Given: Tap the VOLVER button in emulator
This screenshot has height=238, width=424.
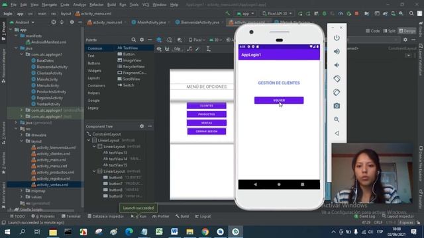Looking at the screenshot, I should (x=279, y=100).
